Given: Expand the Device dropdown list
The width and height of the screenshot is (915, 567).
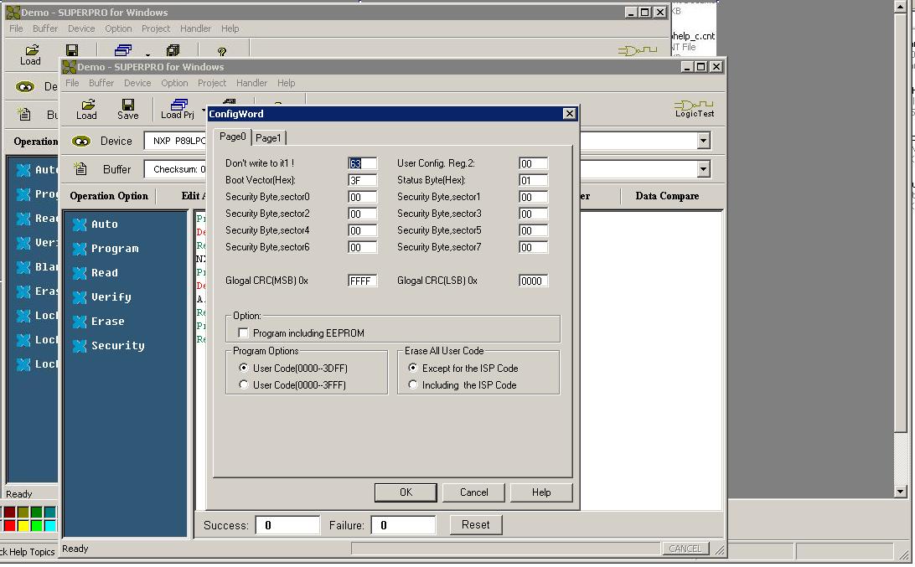Looking at the screenshot, I should 703,142.
